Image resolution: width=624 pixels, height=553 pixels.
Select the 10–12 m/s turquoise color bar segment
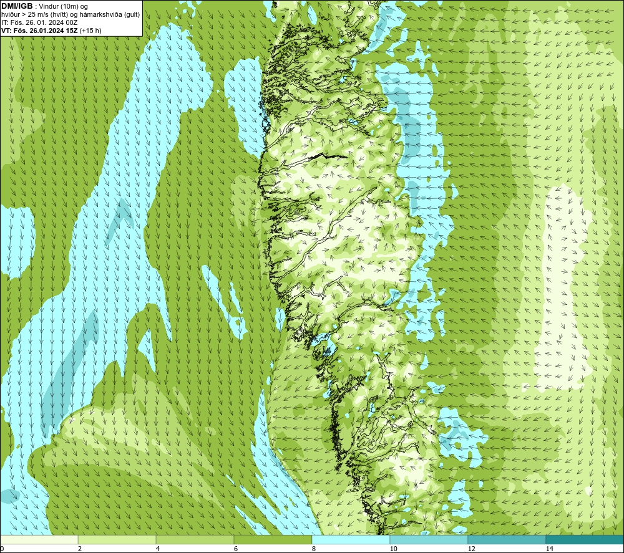point(429,539)
